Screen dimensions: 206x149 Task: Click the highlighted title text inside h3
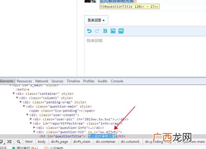click(x=102, y=136)
